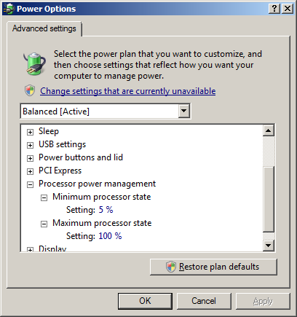Expand the Sleep tree node

[x=30, y=132]
